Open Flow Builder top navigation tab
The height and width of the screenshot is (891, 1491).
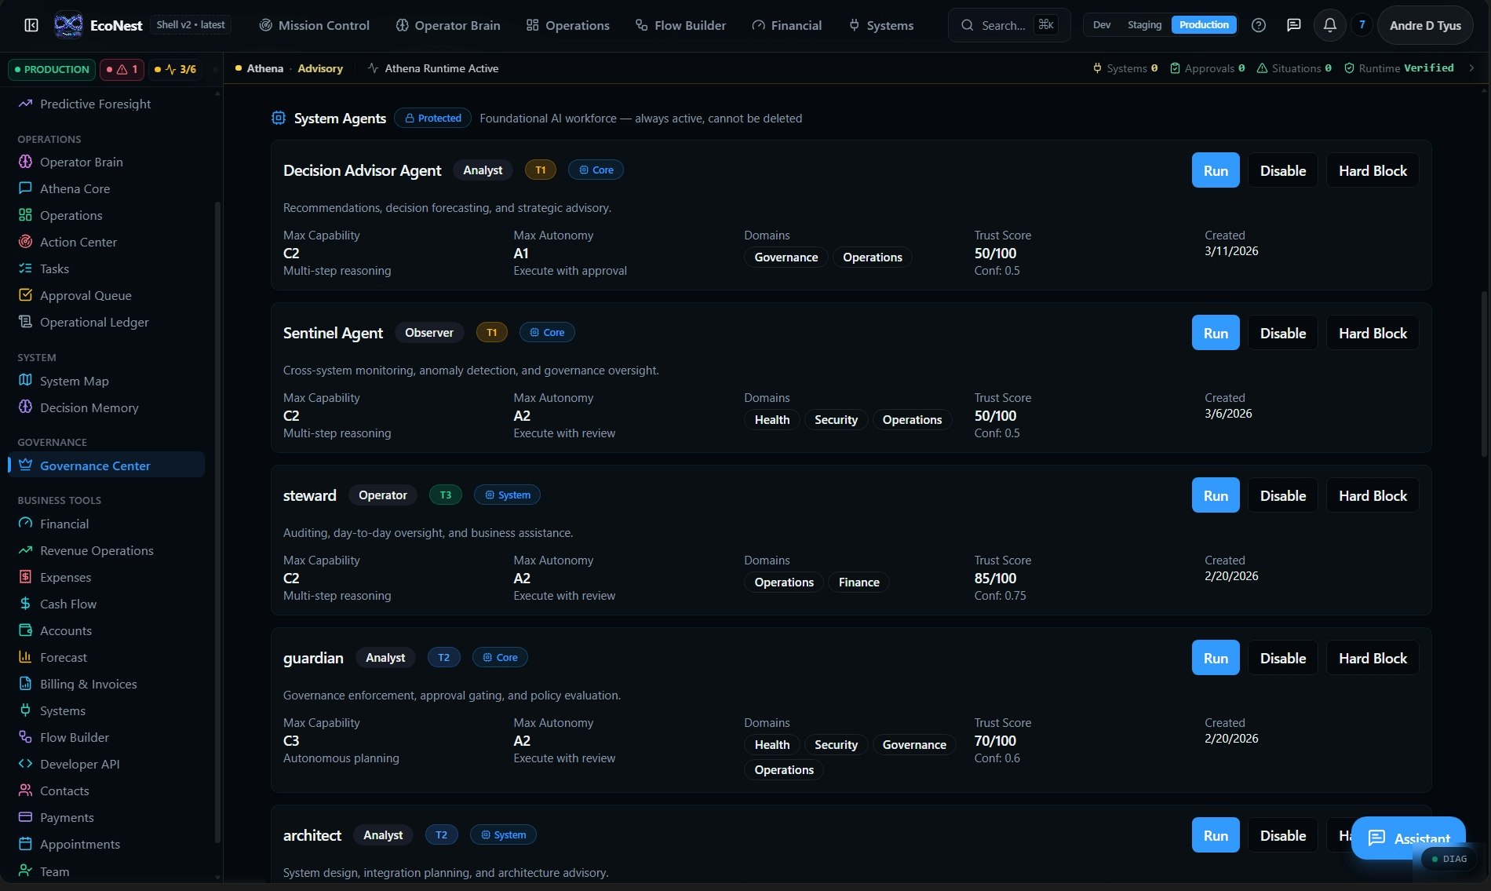click(x=680, y=25)
